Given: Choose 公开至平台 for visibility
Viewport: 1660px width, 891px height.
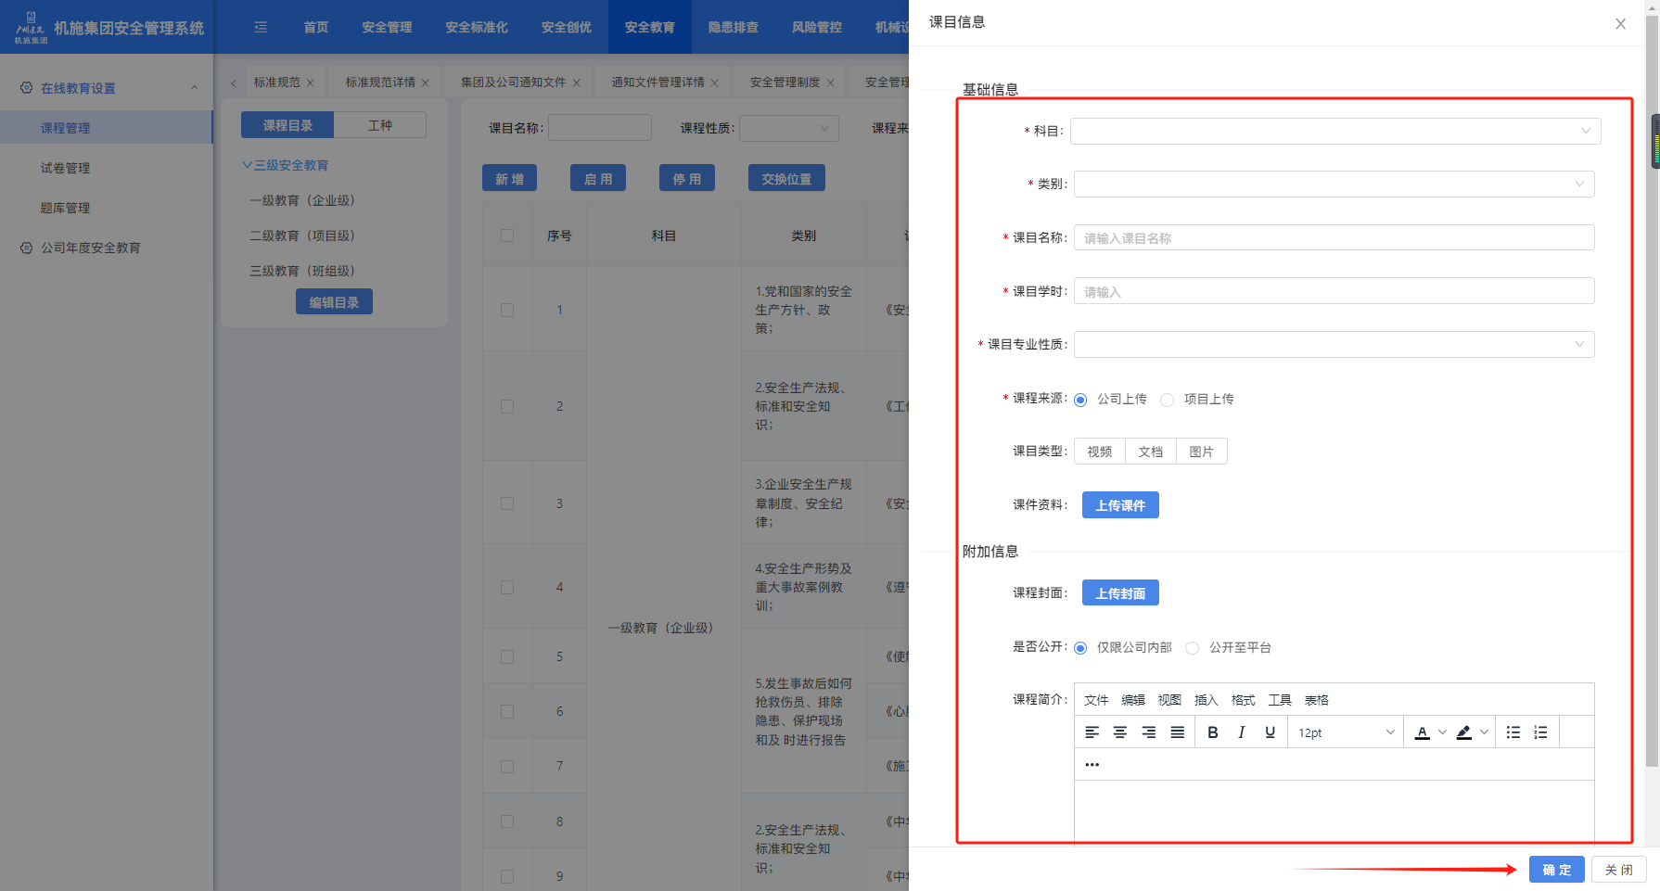Looking at the screenshot, I should coord(1193,648).
